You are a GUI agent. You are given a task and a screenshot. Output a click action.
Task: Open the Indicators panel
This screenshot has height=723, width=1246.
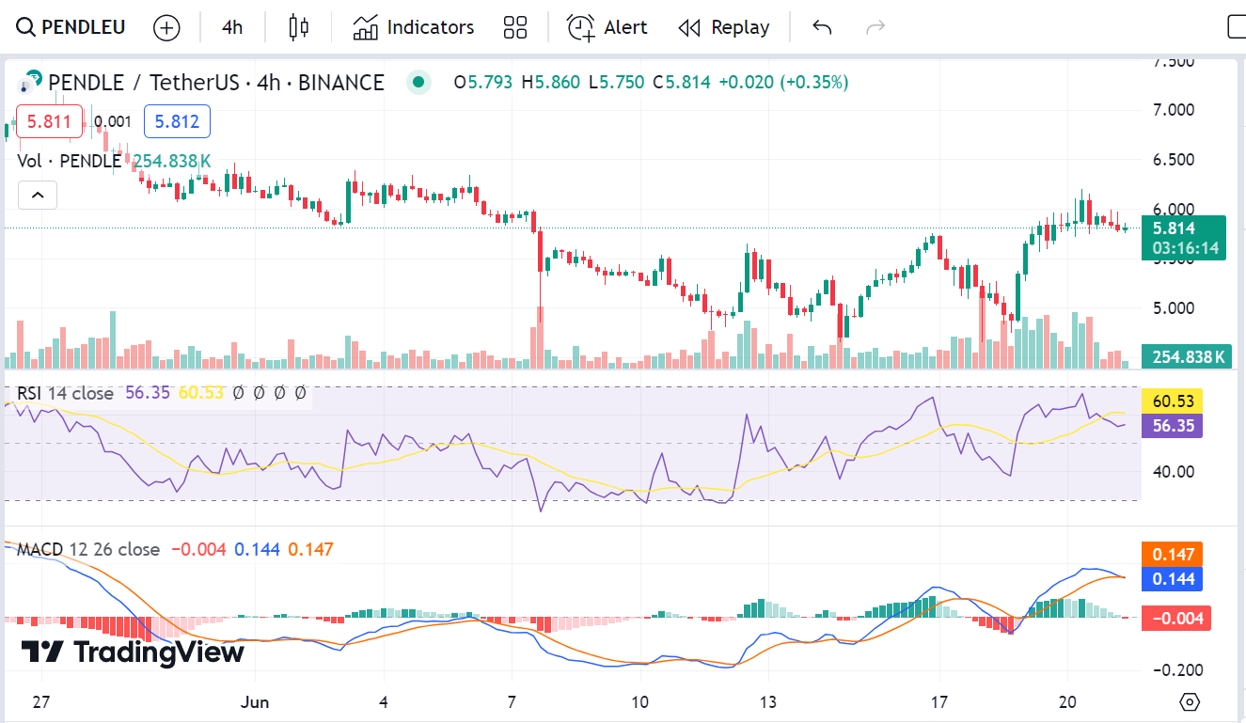414,27
